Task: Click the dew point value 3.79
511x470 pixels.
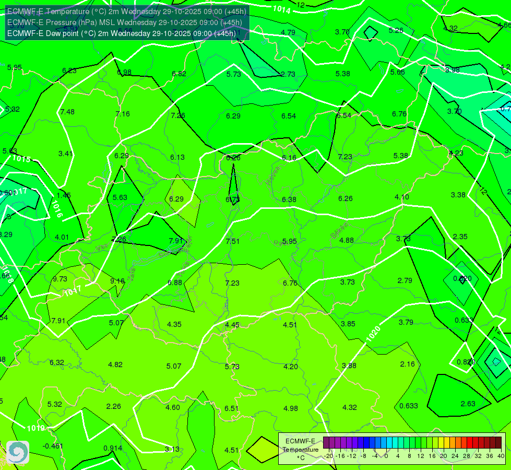Action: coord(406,322)
